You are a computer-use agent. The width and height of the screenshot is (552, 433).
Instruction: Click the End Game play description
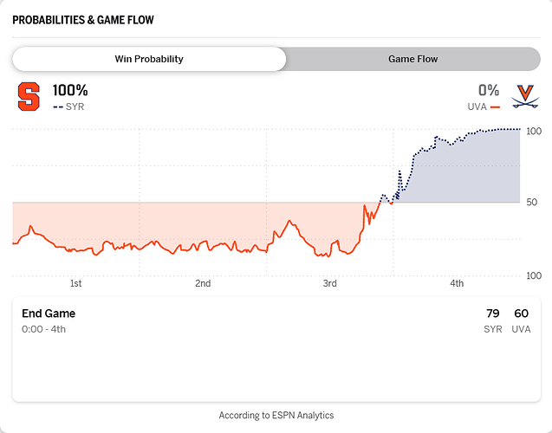point(49,313)
